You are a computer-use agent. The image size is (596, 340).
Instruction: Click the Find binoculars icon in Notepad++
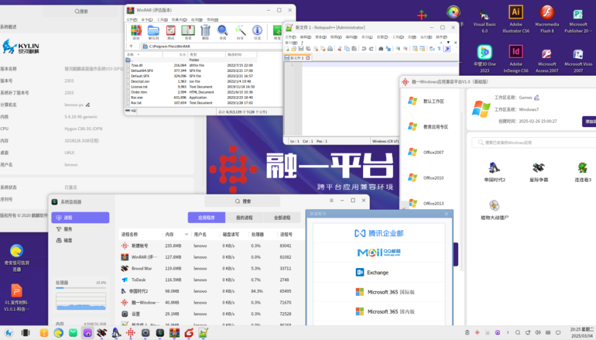381,48
